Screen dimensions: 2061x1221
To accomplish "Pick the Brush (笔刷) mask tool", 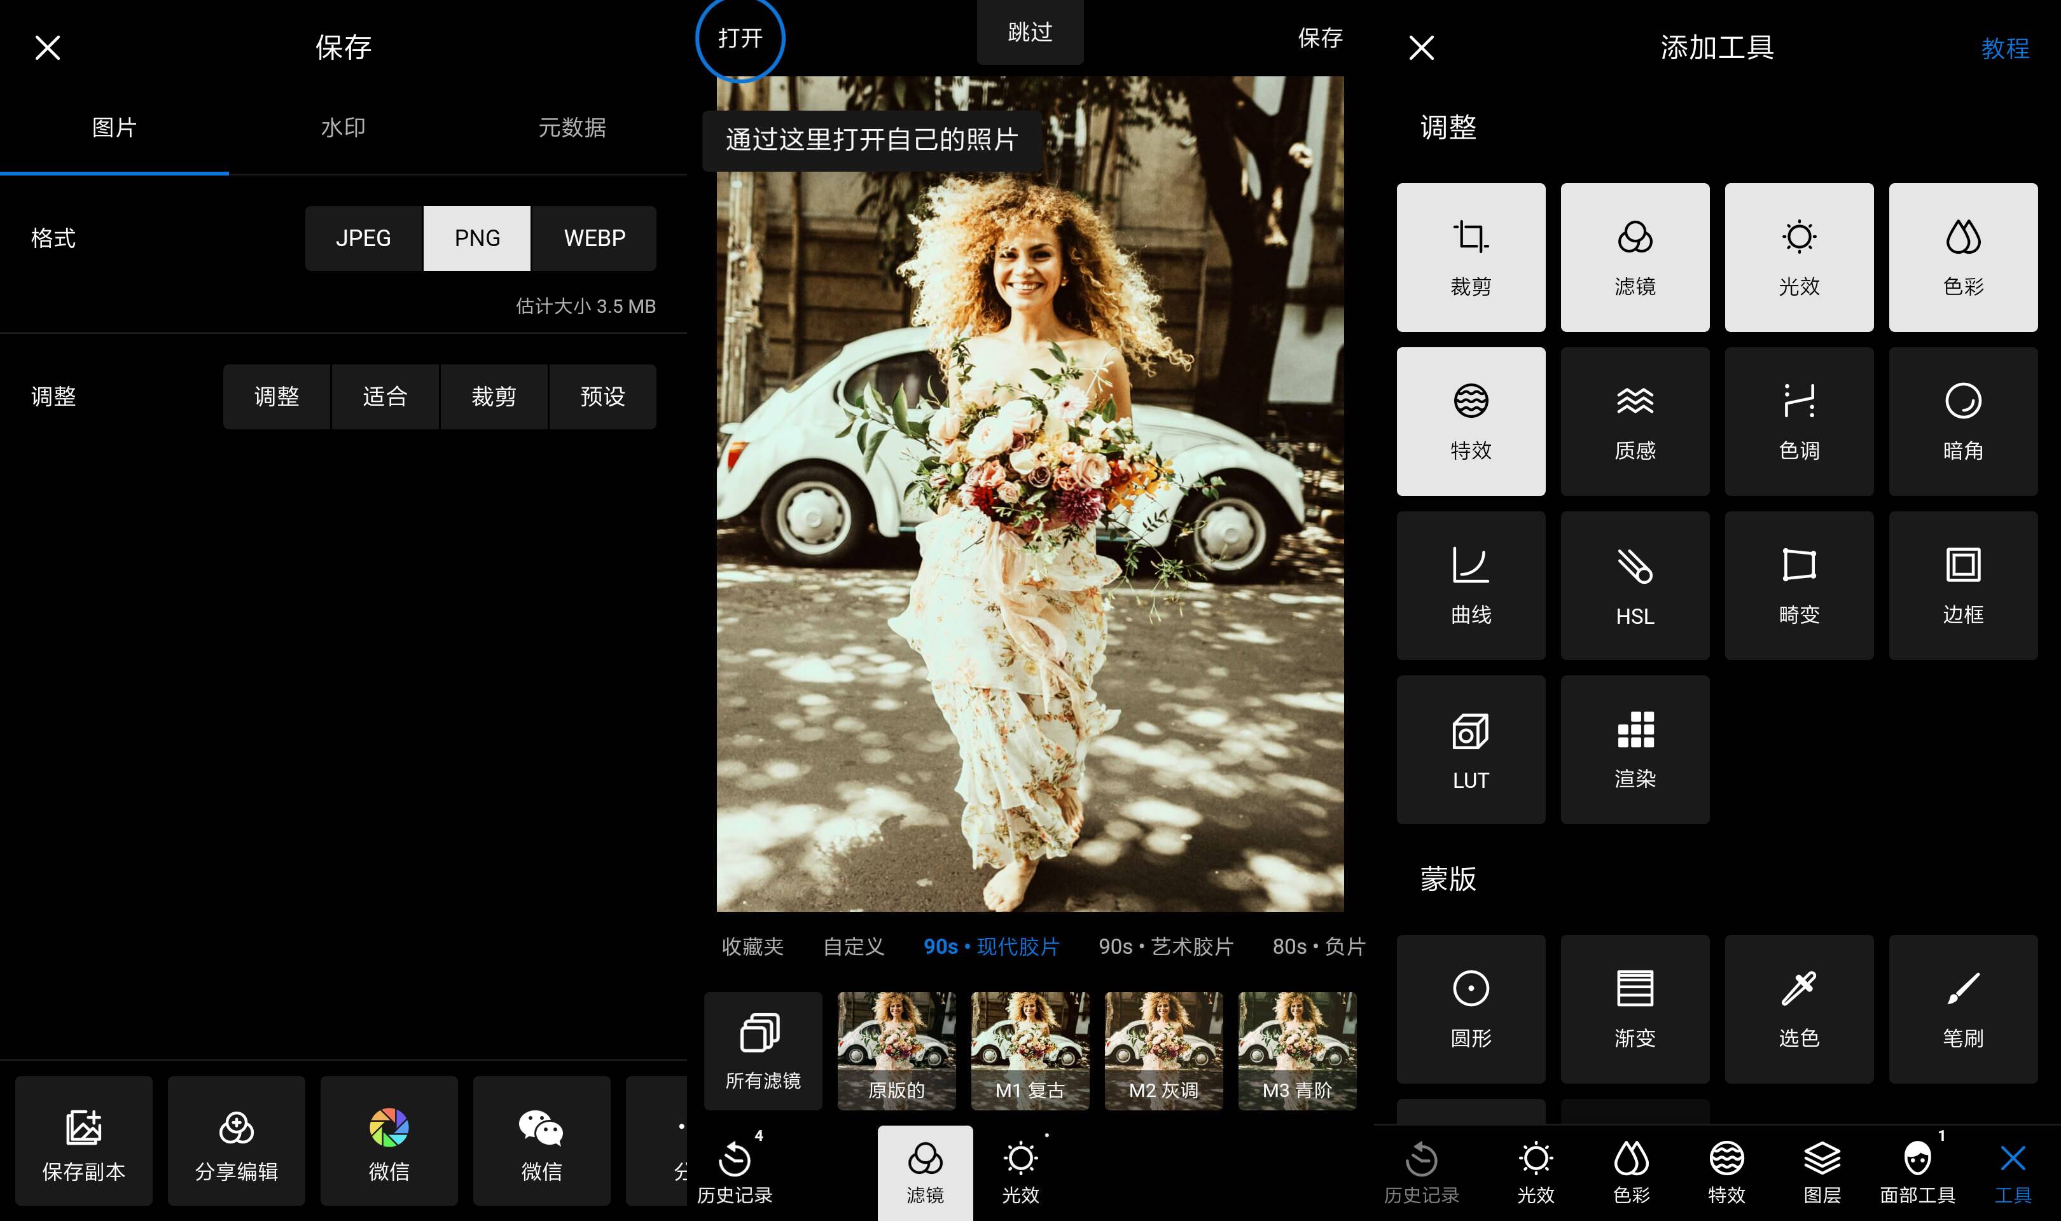I will (1962, 1008).
